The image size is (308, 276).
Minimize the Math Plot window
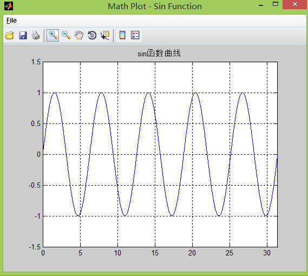click(x=261, y=5)
